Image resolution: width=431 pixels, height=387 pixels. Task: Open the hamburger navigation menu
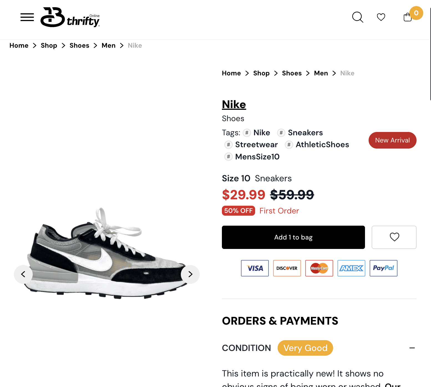click(27, 17)
